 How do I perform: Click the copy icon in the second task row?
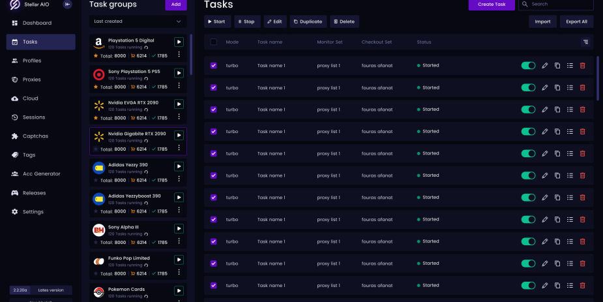coord(557,87)
